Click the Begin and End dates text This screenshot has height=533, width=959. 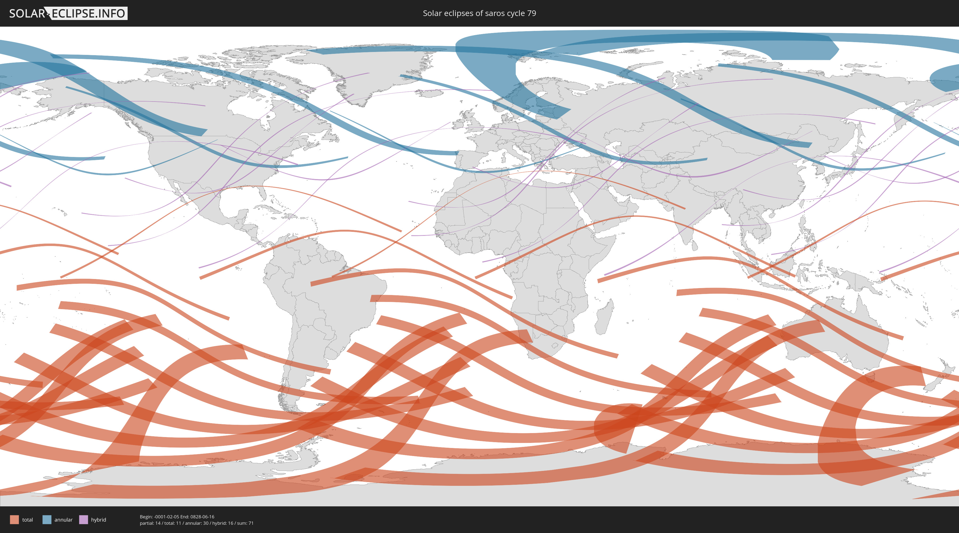(x=177, y=517)
